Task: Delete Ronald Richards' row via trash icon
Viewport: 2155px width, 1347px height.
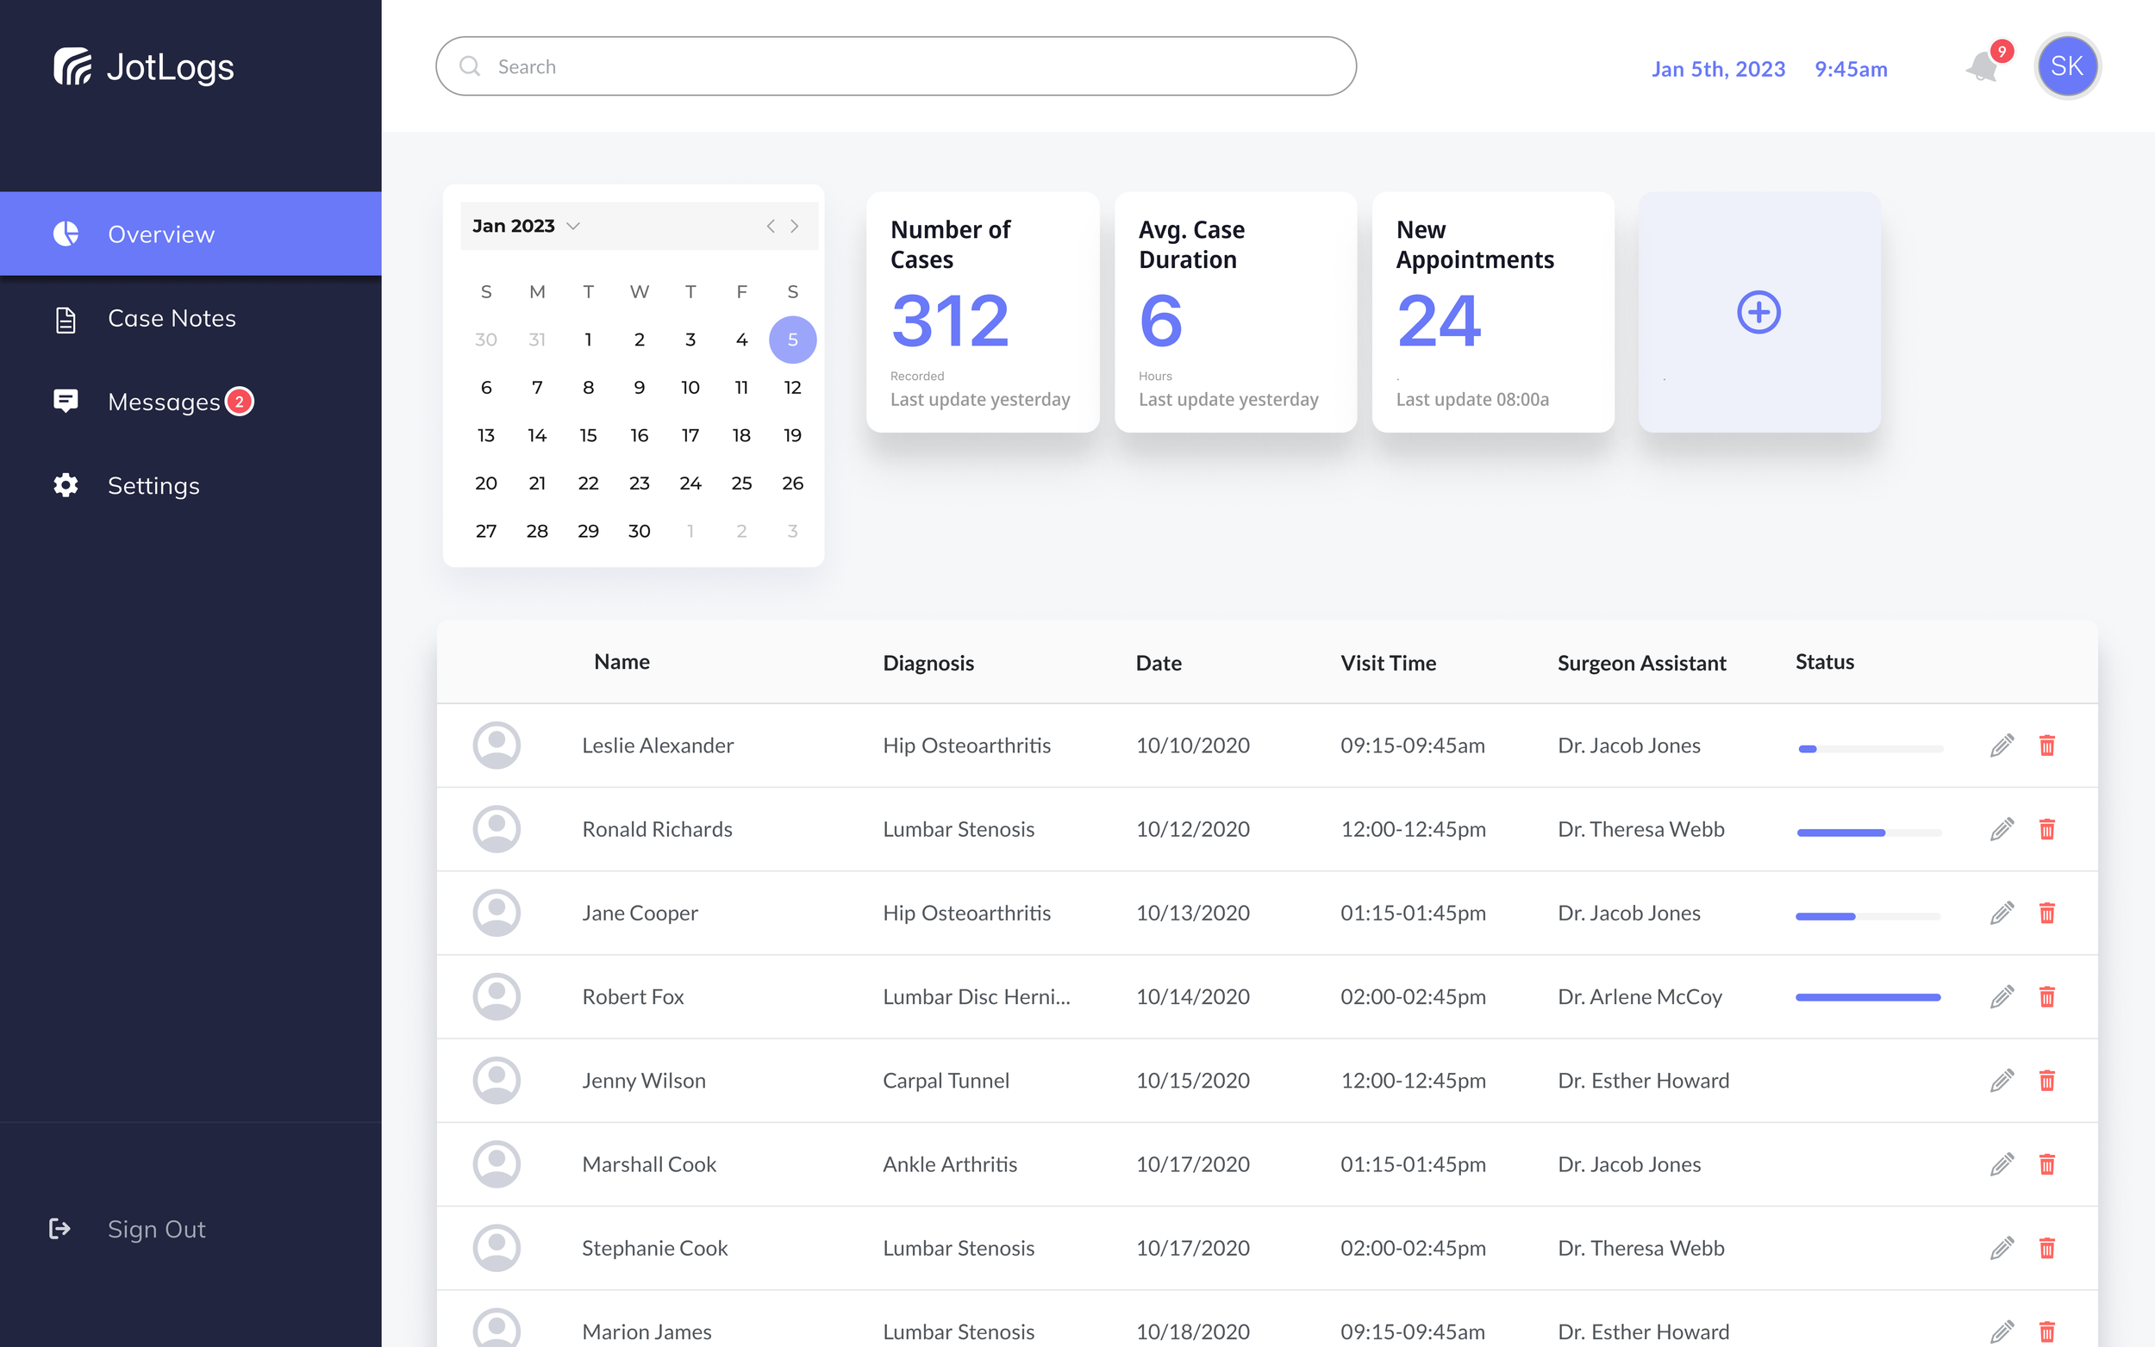Action: pyautogui.click(x=2046, y=829)
